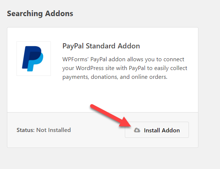
Task: Click the red arrow's pointed head
Action: 126,122
